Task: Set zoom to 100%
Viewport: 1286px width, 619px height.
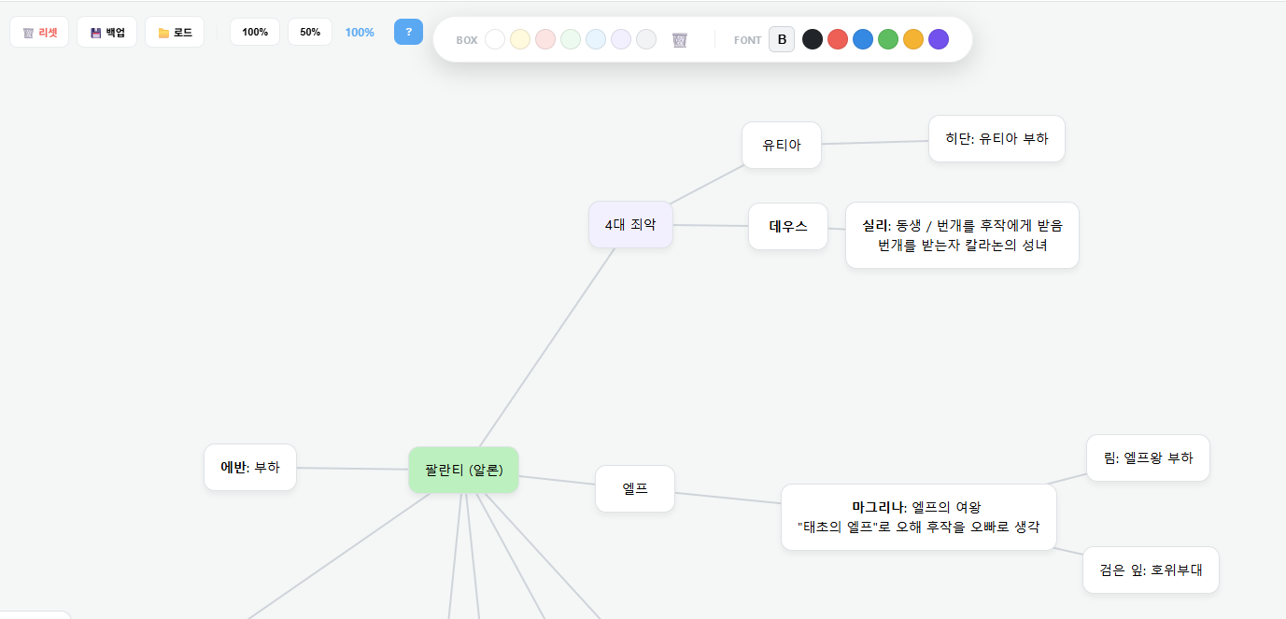Action: 254,31
